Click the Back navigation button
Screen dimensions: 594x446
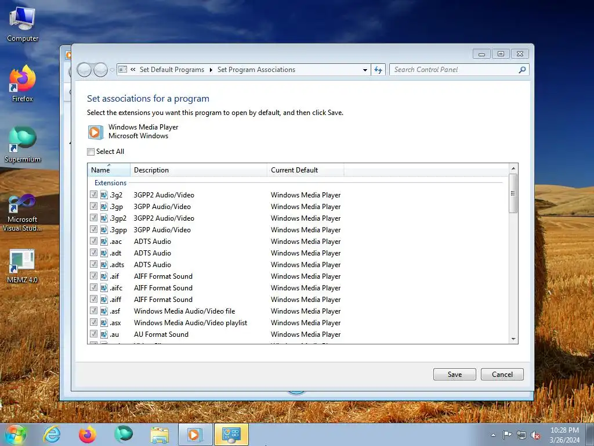click(x=84, y=70)
